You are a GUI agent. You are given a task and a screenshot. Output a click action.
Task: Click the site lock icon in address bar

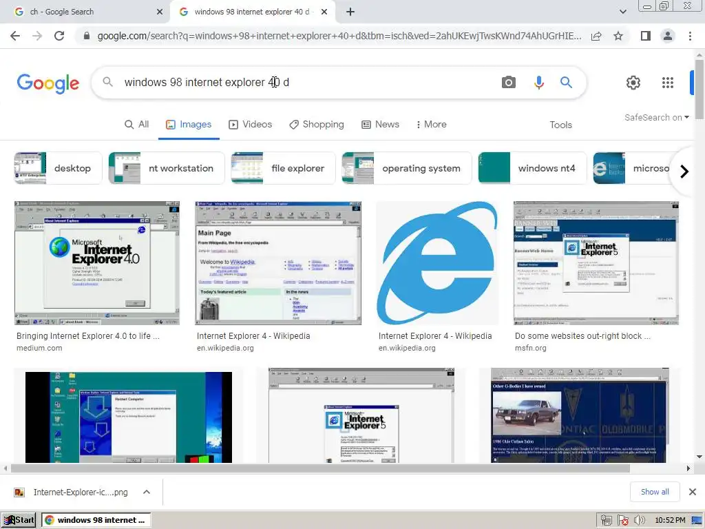pyautogui.click(x=87, y=36)
